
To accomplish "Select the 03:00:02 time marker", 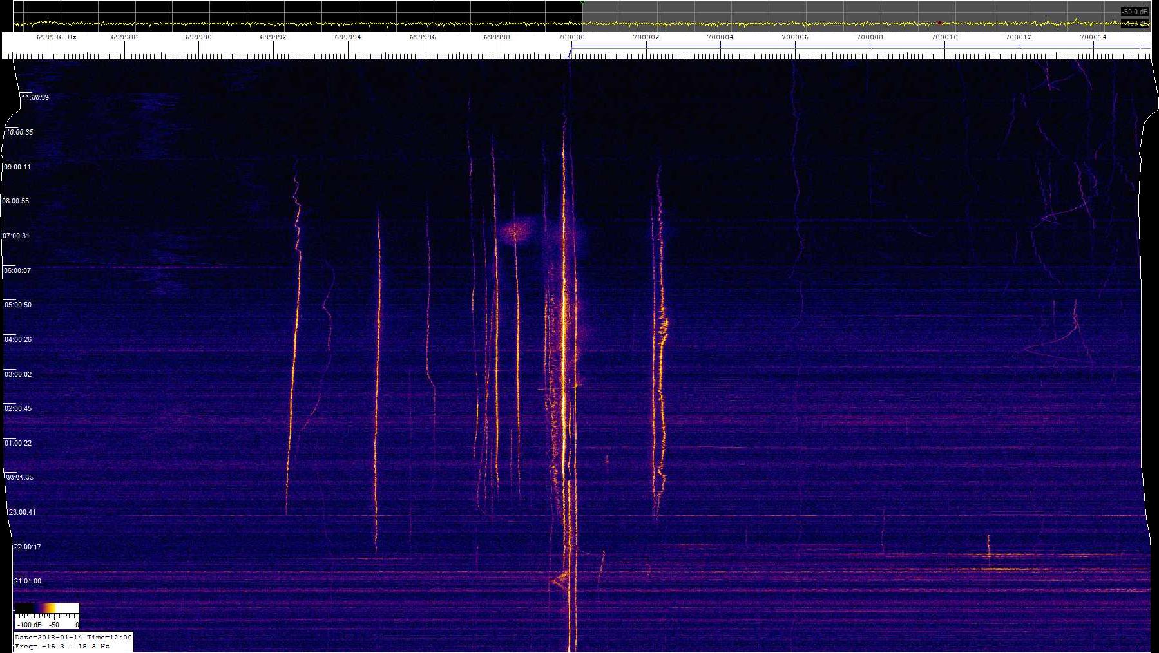I will (x=18, y=374).
